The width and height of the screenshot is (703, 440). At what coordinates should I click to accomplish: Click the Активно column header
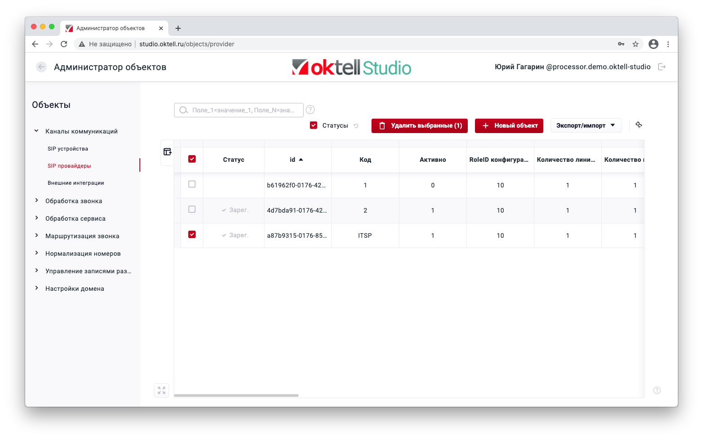[433, 160]
